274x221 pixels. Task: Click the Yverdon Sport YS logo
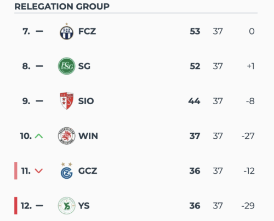(67, 206)
